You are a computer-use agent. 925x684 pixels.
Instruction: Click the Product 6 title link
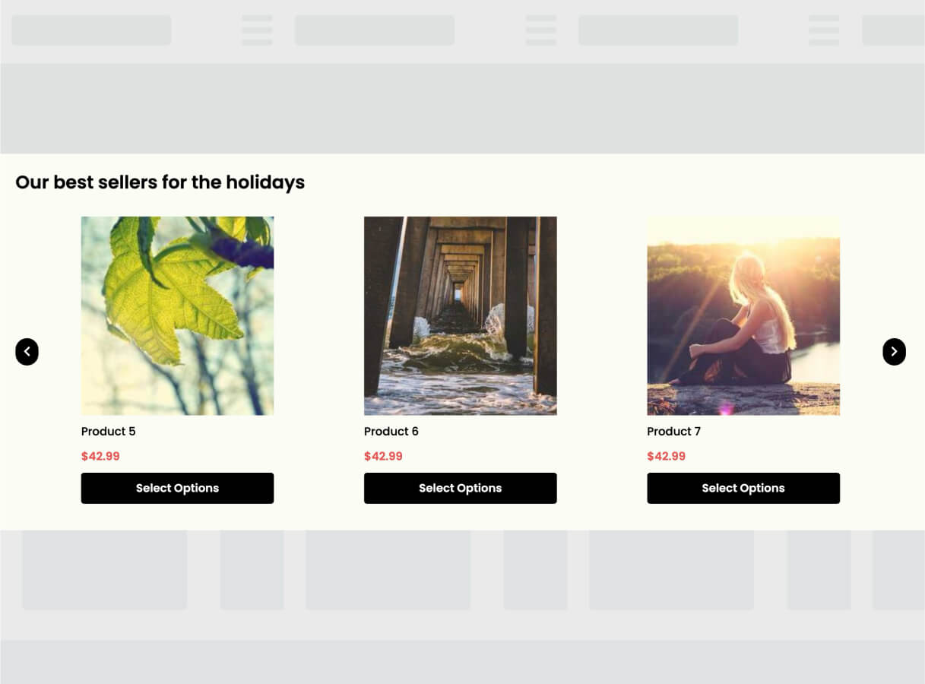pos(391,432)
